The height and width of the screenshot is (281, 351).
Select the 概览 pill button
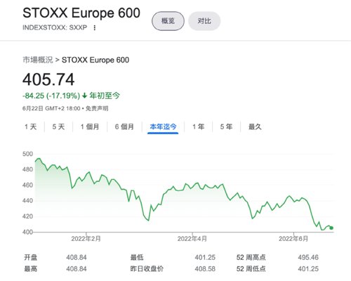[168, 21]
